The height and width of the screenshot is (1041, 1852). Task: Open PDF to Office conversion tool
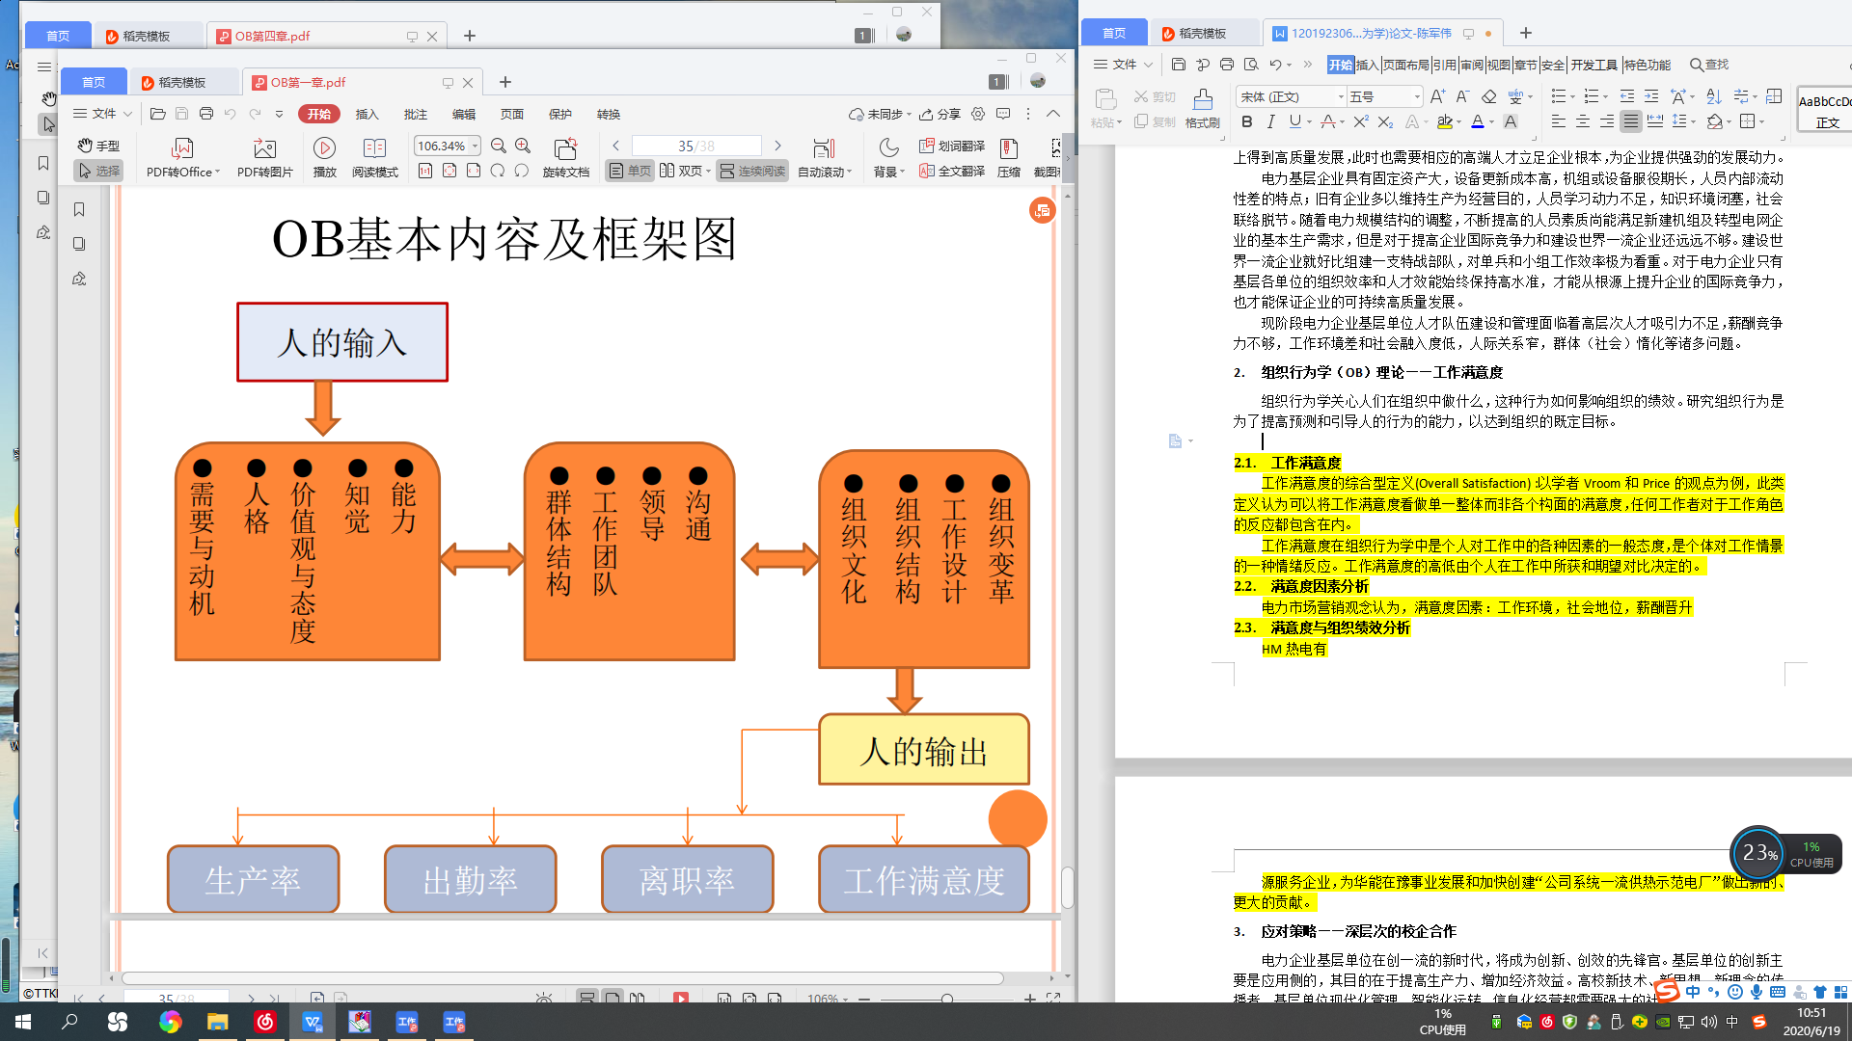pos(183,159)
